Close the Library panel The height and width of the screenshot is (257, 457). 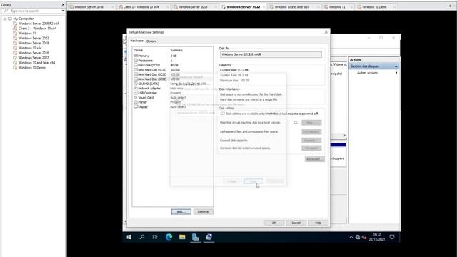click(x=63, y=5)
